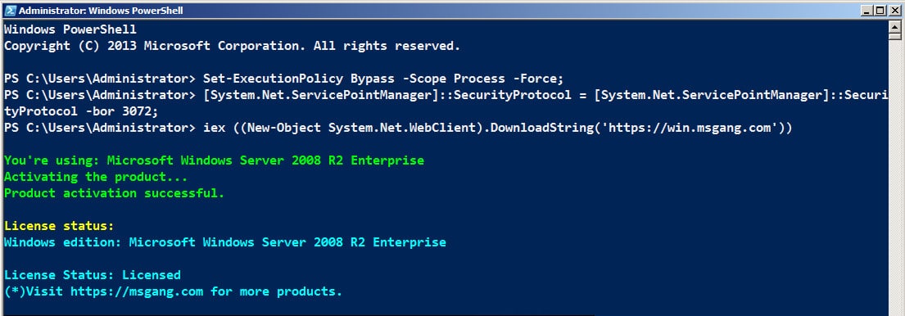Click the yellow License status: heading
Screen dimensions: 905x316
click(59, 226)
